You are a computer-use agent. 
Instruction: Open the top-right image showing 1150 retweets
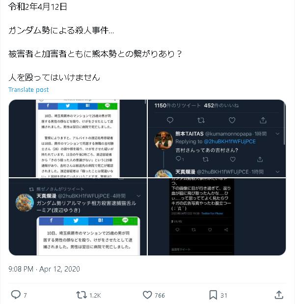[x=217, y=138]
